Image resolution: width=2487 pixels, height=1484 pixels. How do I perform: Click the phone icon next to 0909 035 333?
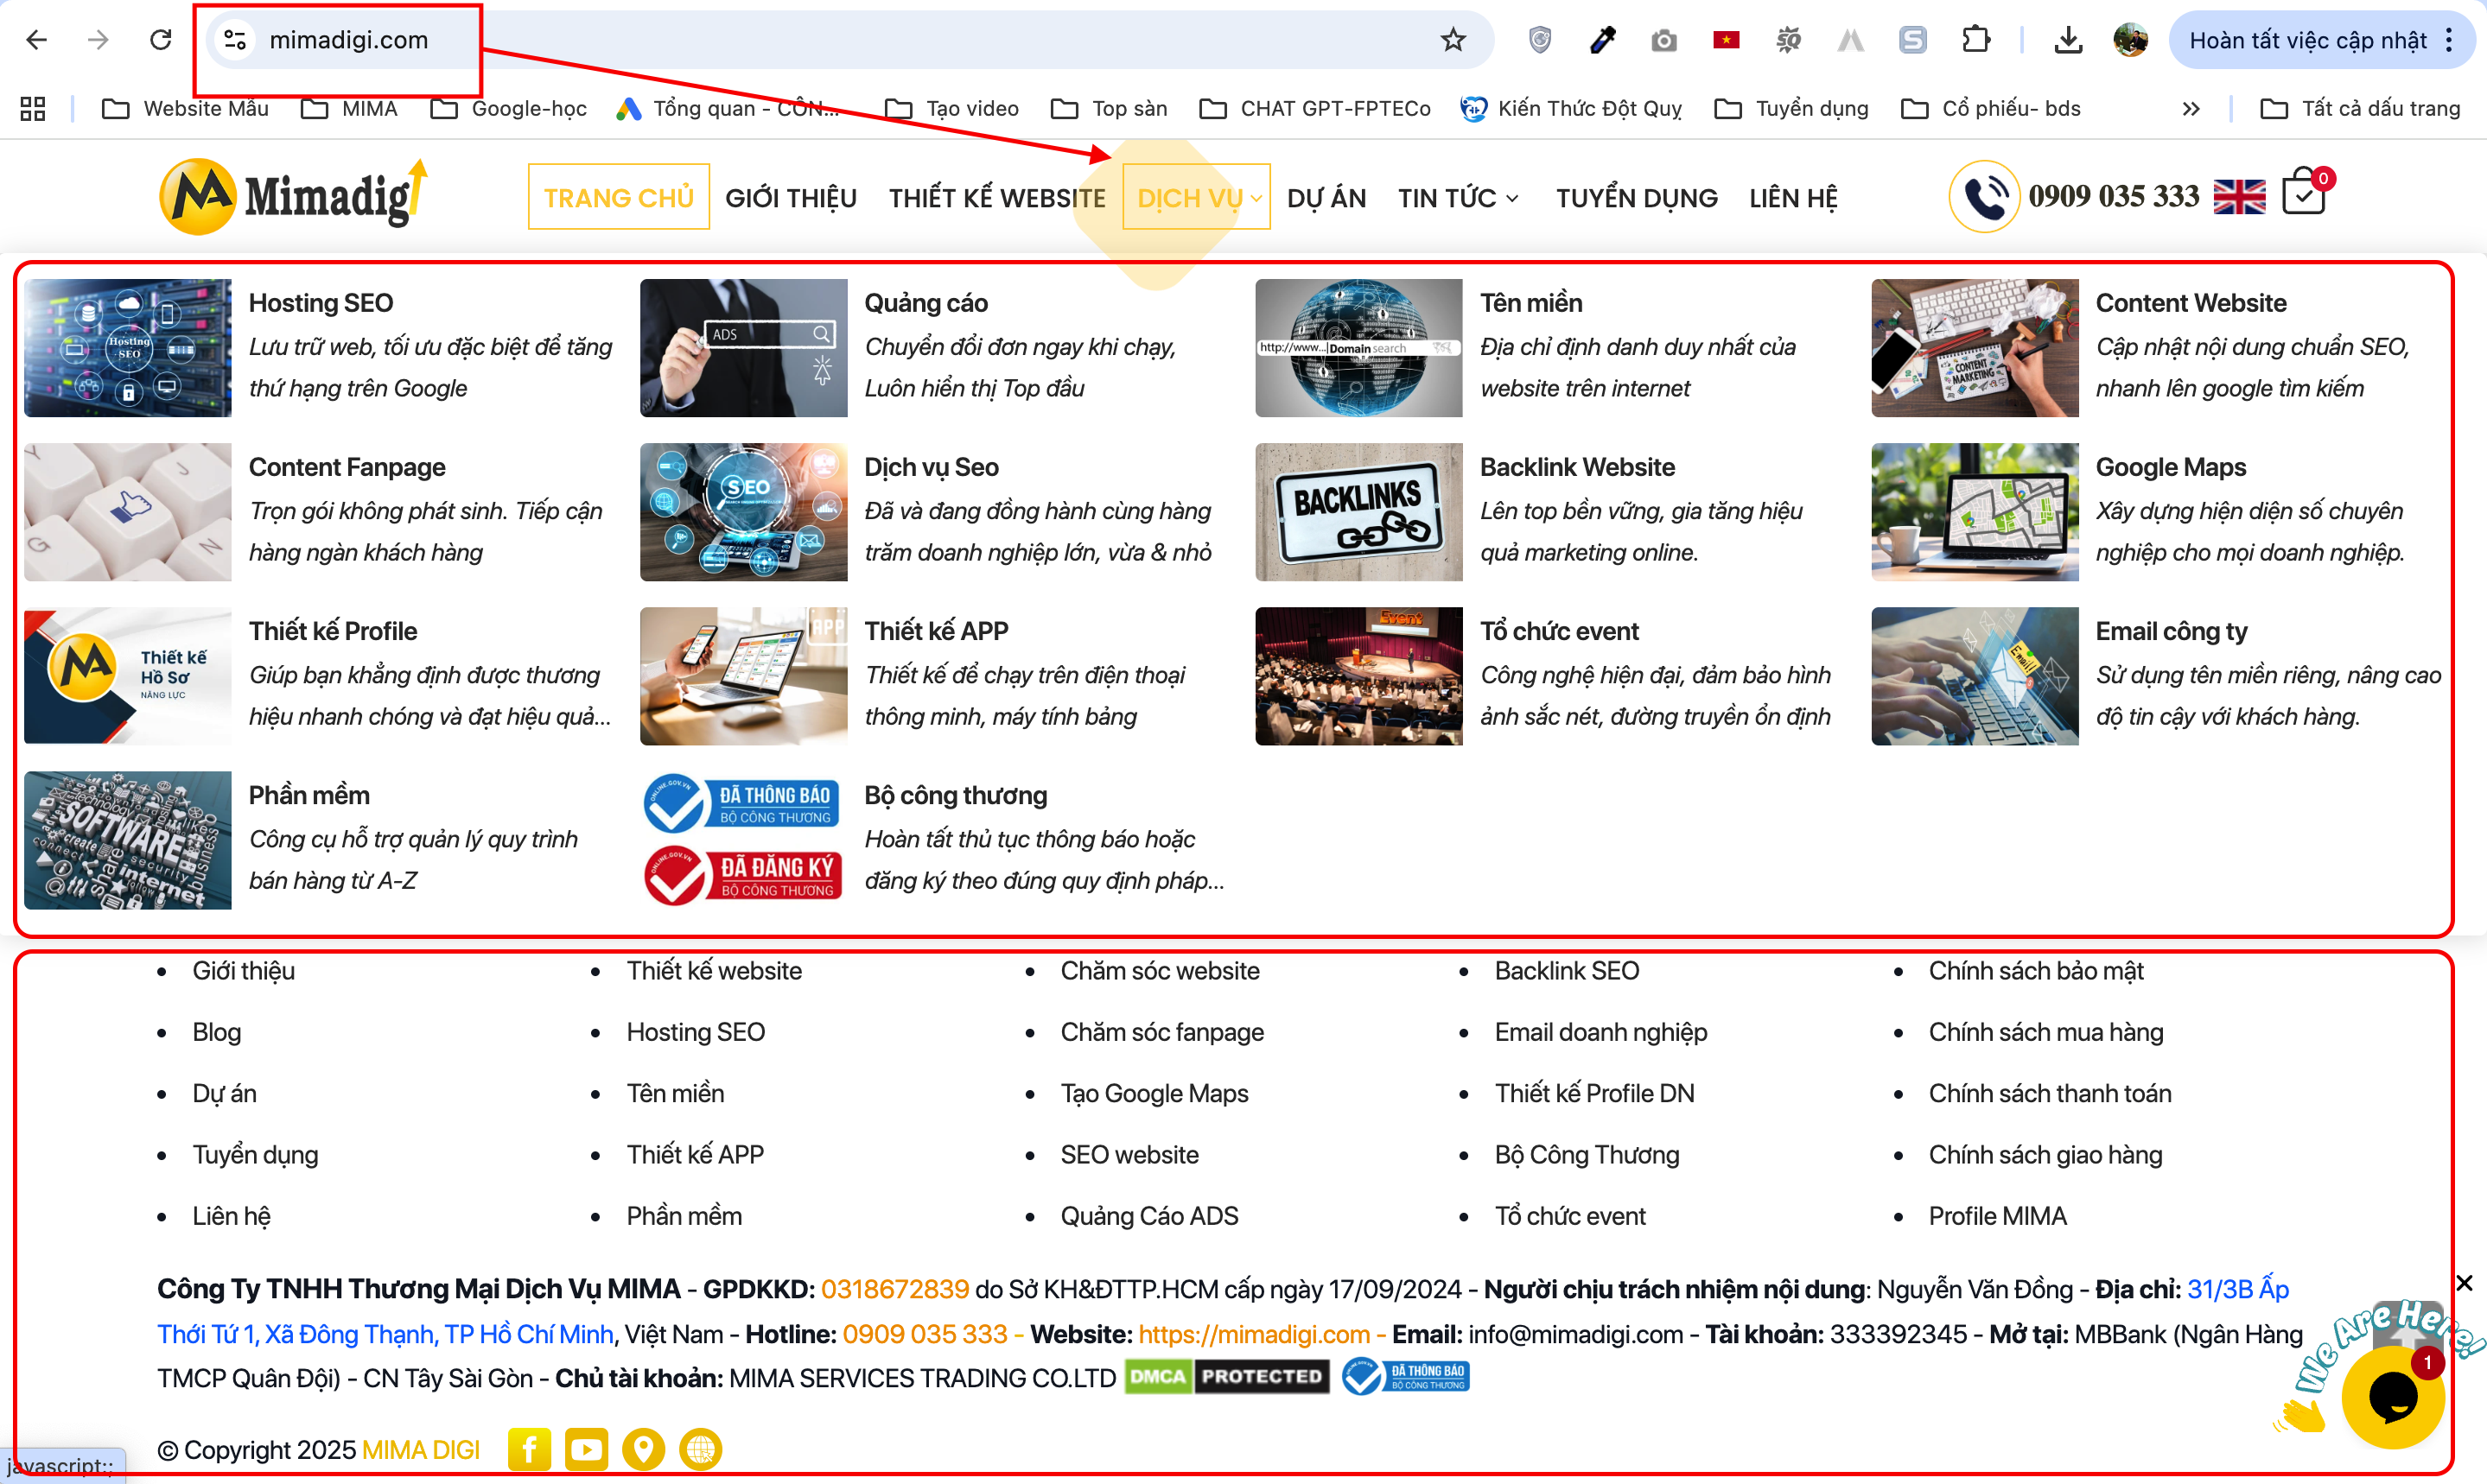[x=1985, y=196]
